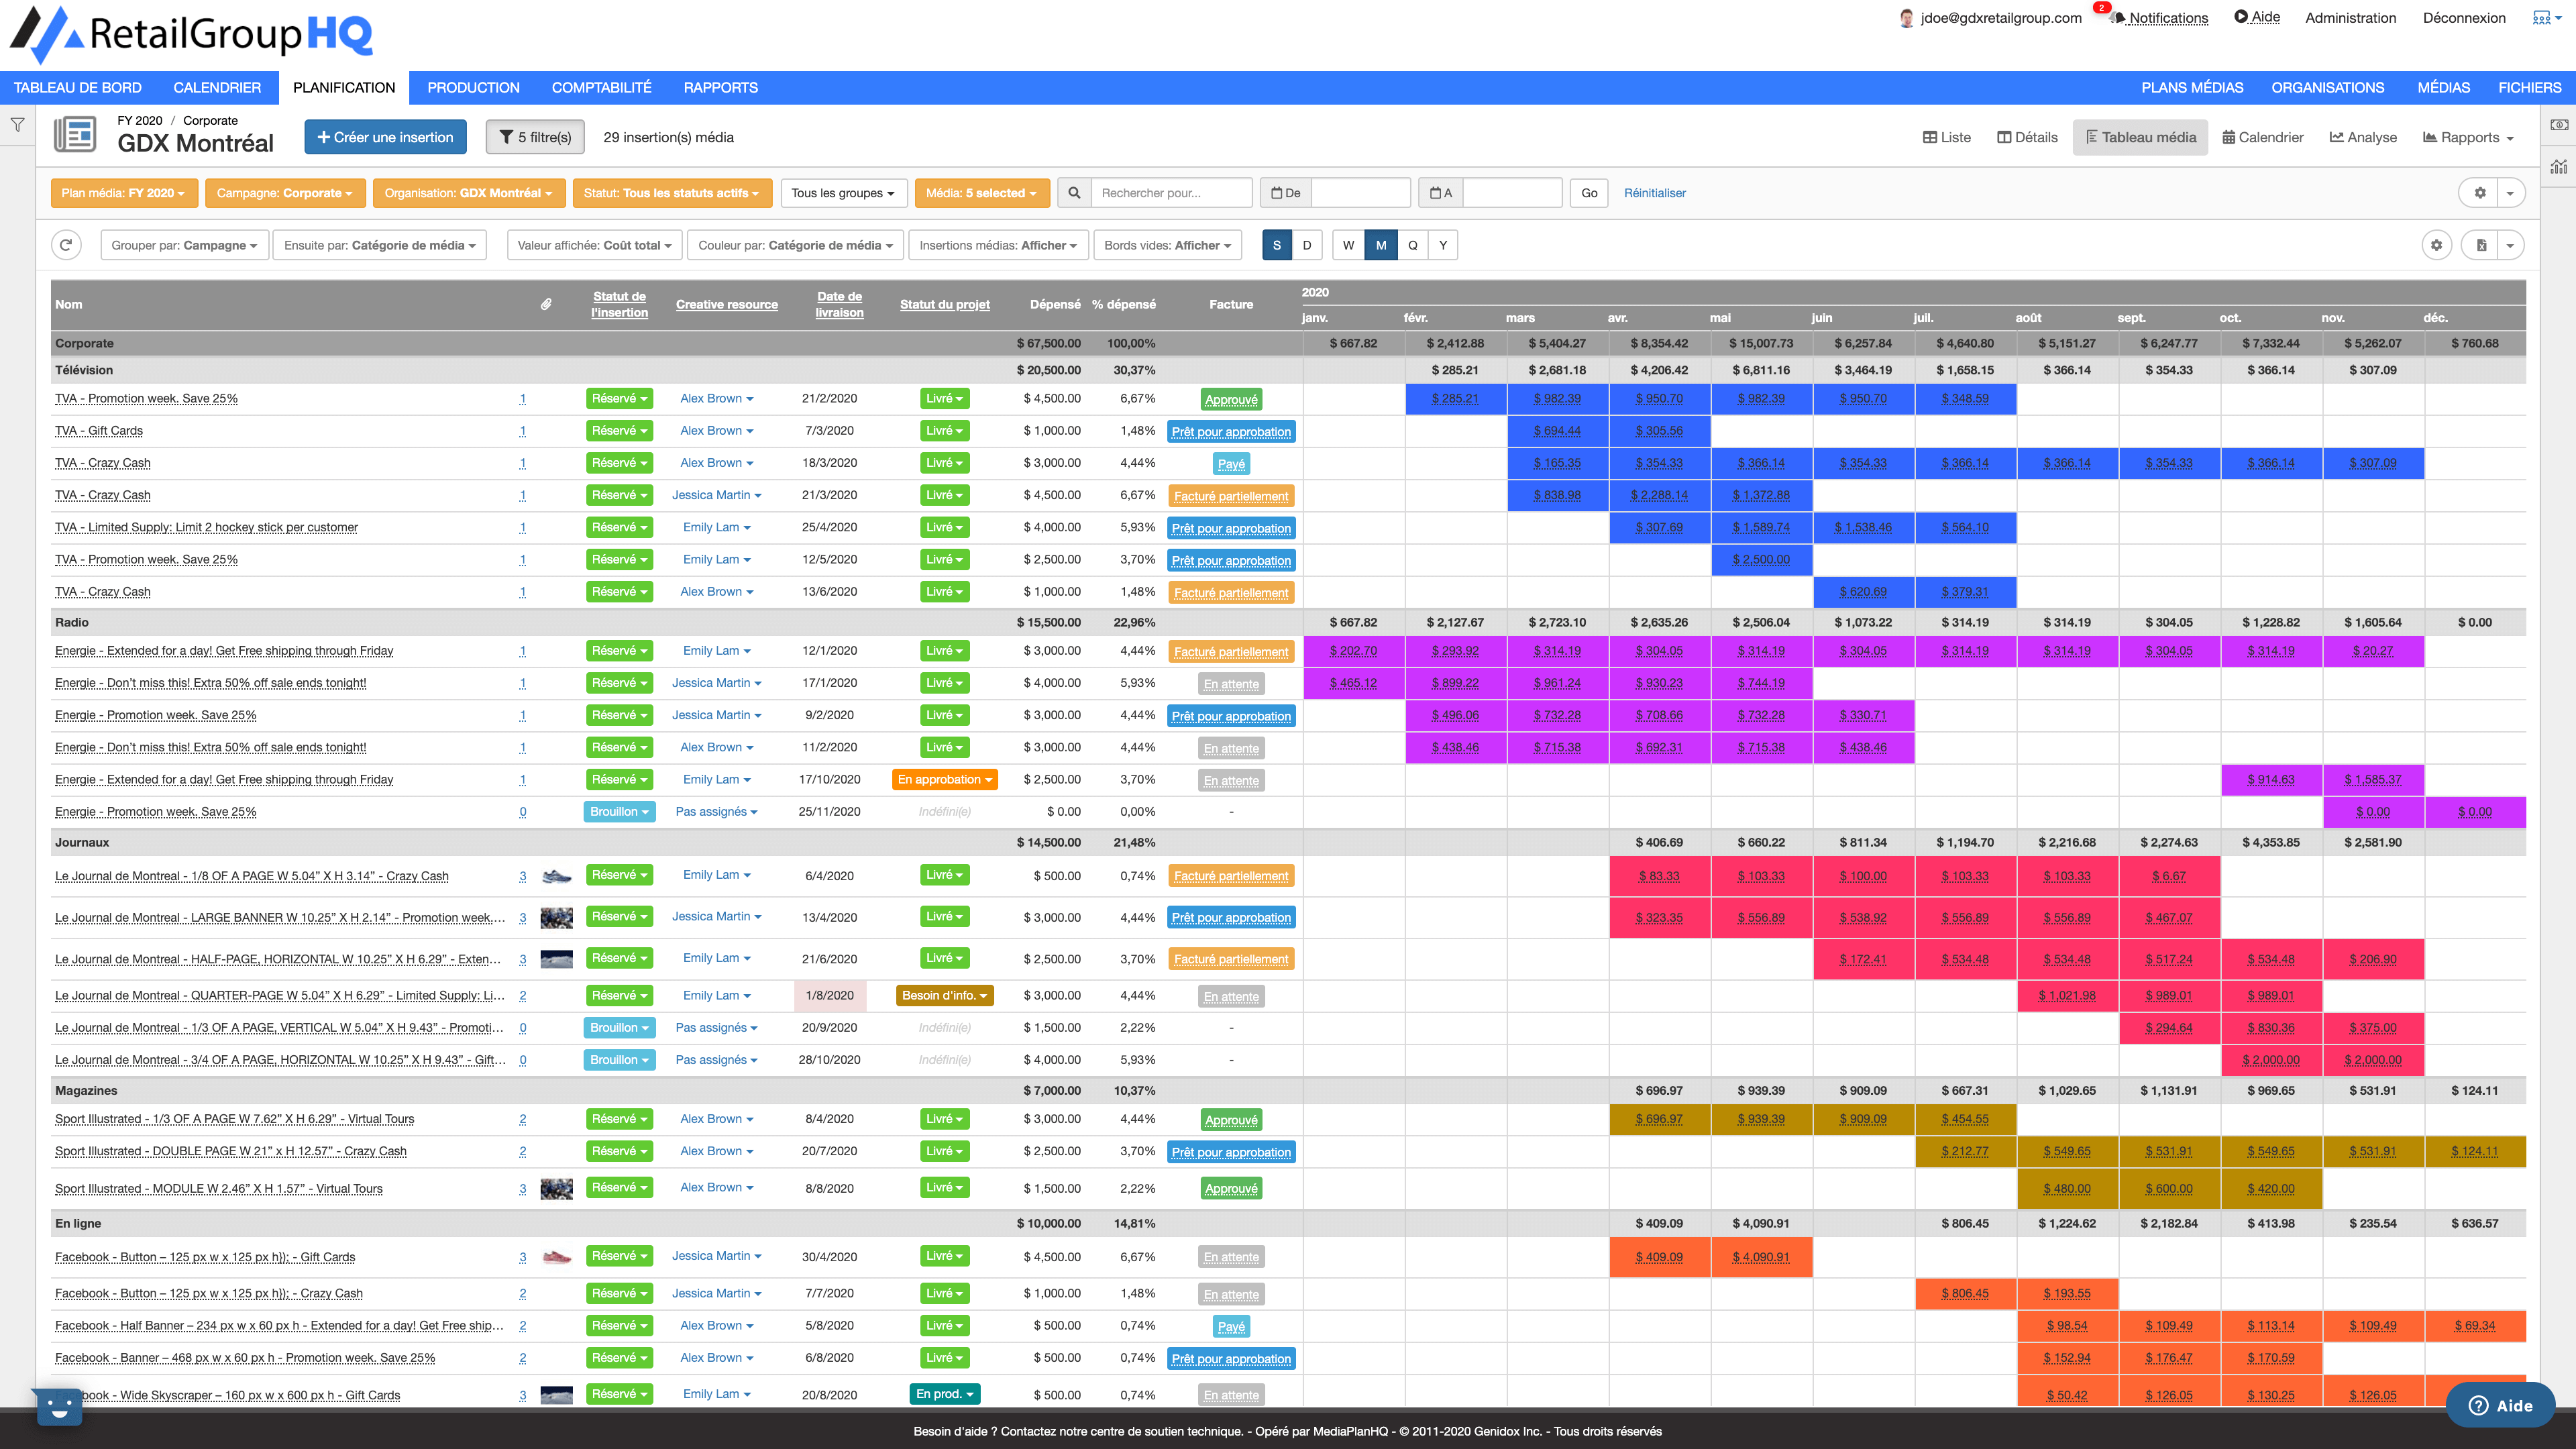Click Créer une insertion button

click(385, 137)
